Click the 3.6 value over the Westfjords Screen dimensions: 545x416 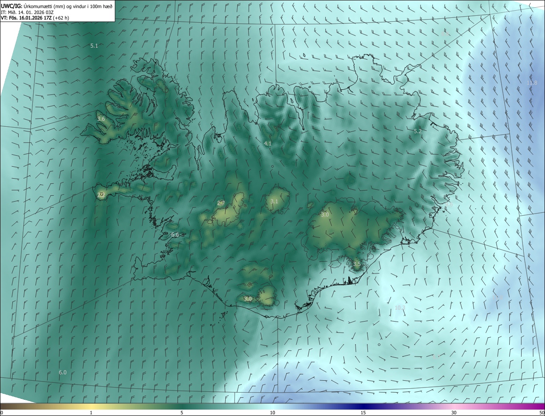(101, 119)
